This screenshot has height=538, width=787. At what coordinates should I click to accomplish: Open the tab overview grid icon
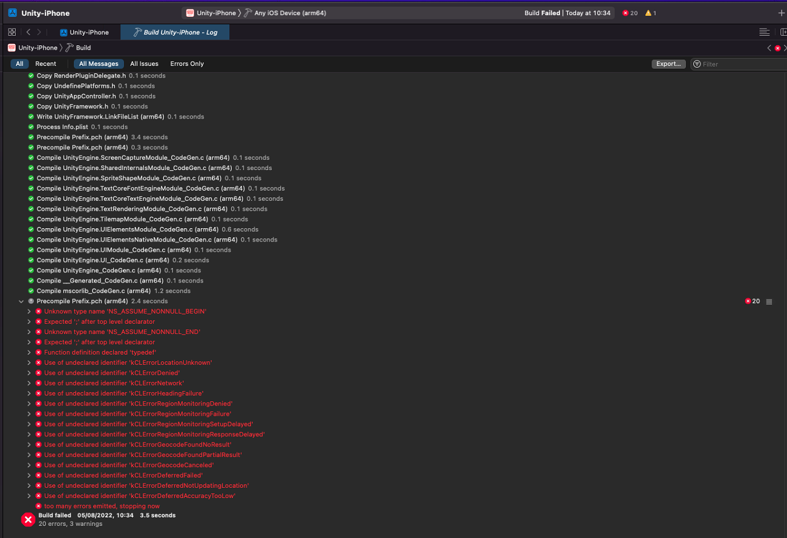click(x=12, y=31)
